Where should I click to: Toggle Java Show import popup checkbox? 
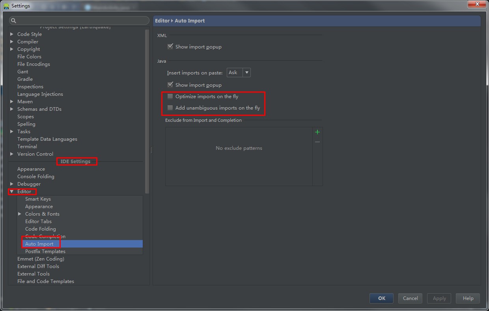(170, 85)
